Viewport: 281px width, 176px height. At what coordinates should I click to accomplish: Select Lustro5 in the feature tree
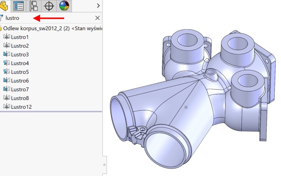click(20, 72)
